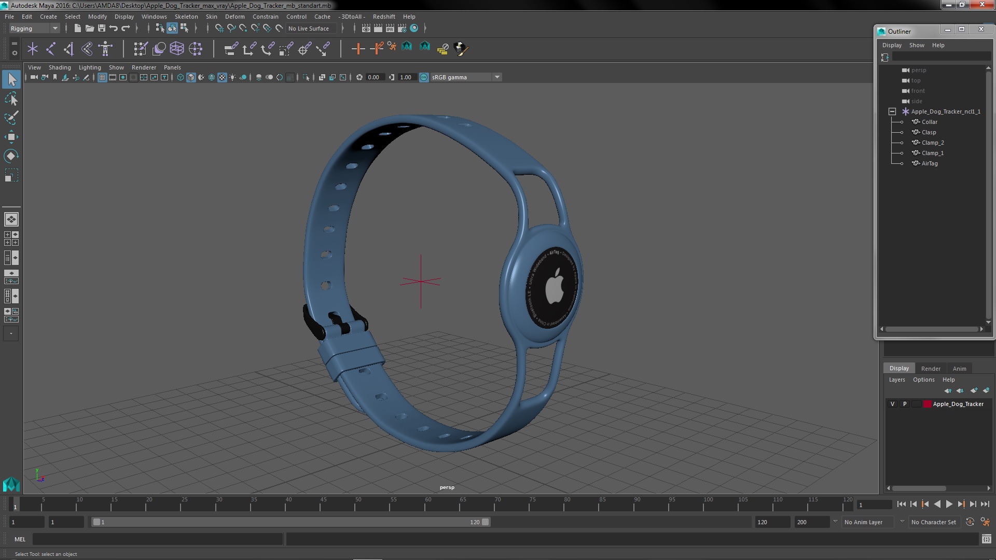Activate the arrow Select tool

11,79
